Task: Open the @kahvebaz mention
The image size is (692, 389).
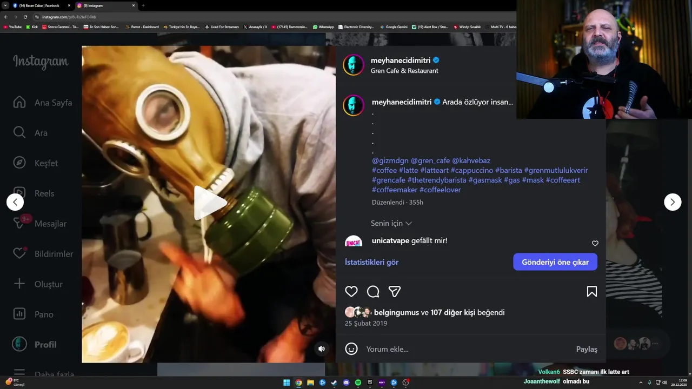Action: [x=471, y=160]
